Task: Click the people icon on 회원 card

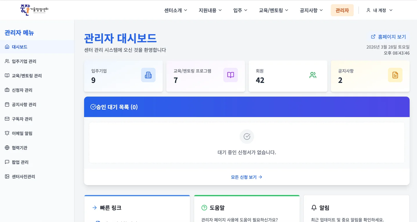Action: [313, 75]
